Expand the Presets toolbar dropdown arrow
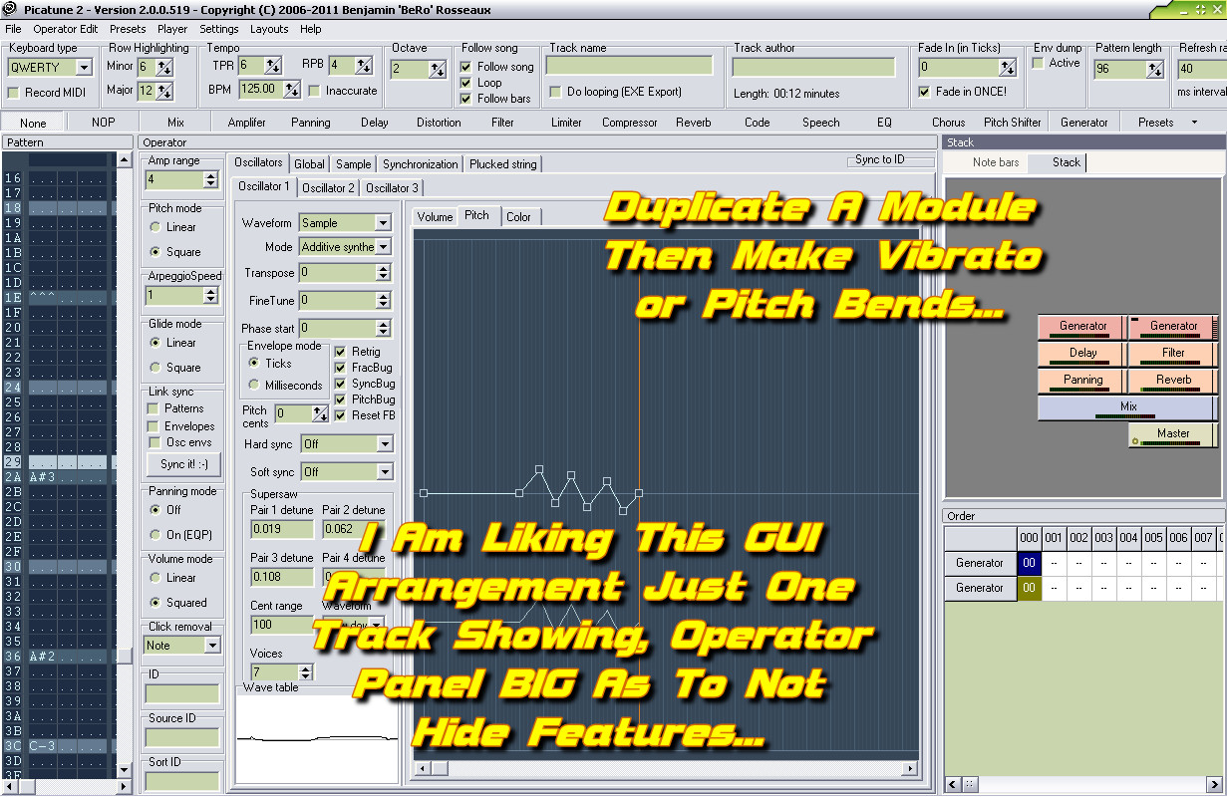This screenshot has width=1227, height=797. tap(1194, 123)
